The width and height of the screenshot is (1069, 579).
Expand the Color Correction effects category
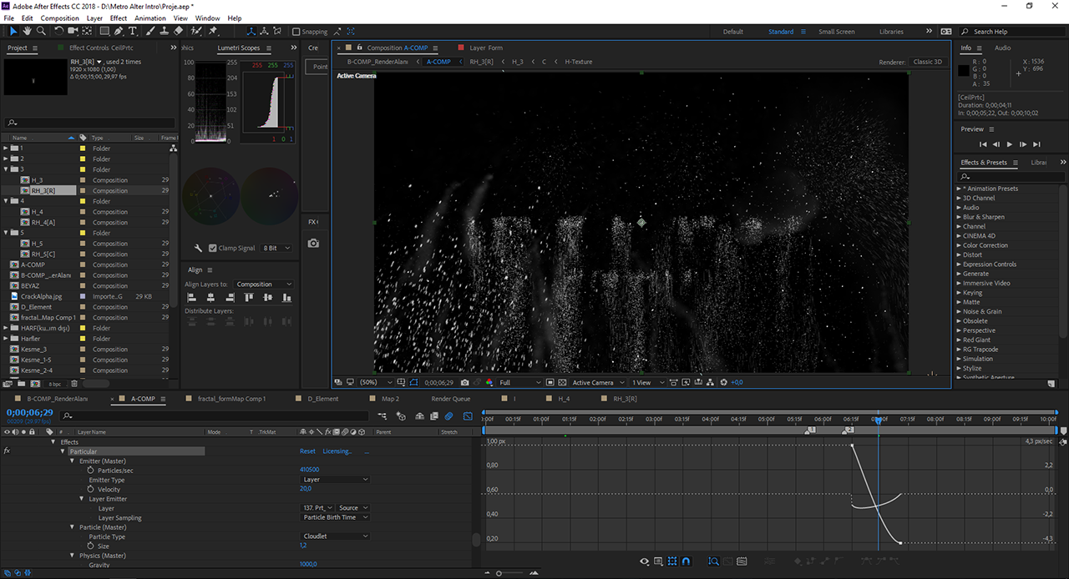tap(959, 245)
